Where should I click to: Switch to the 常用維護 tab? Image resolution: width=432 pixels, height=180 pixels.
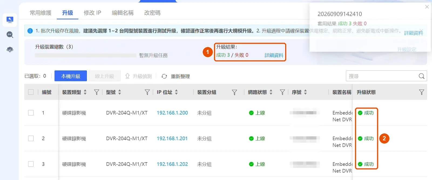[40, 13]
